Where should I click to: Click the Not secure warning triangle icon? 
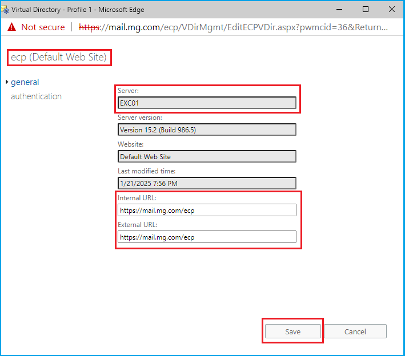tap(12, 27)
